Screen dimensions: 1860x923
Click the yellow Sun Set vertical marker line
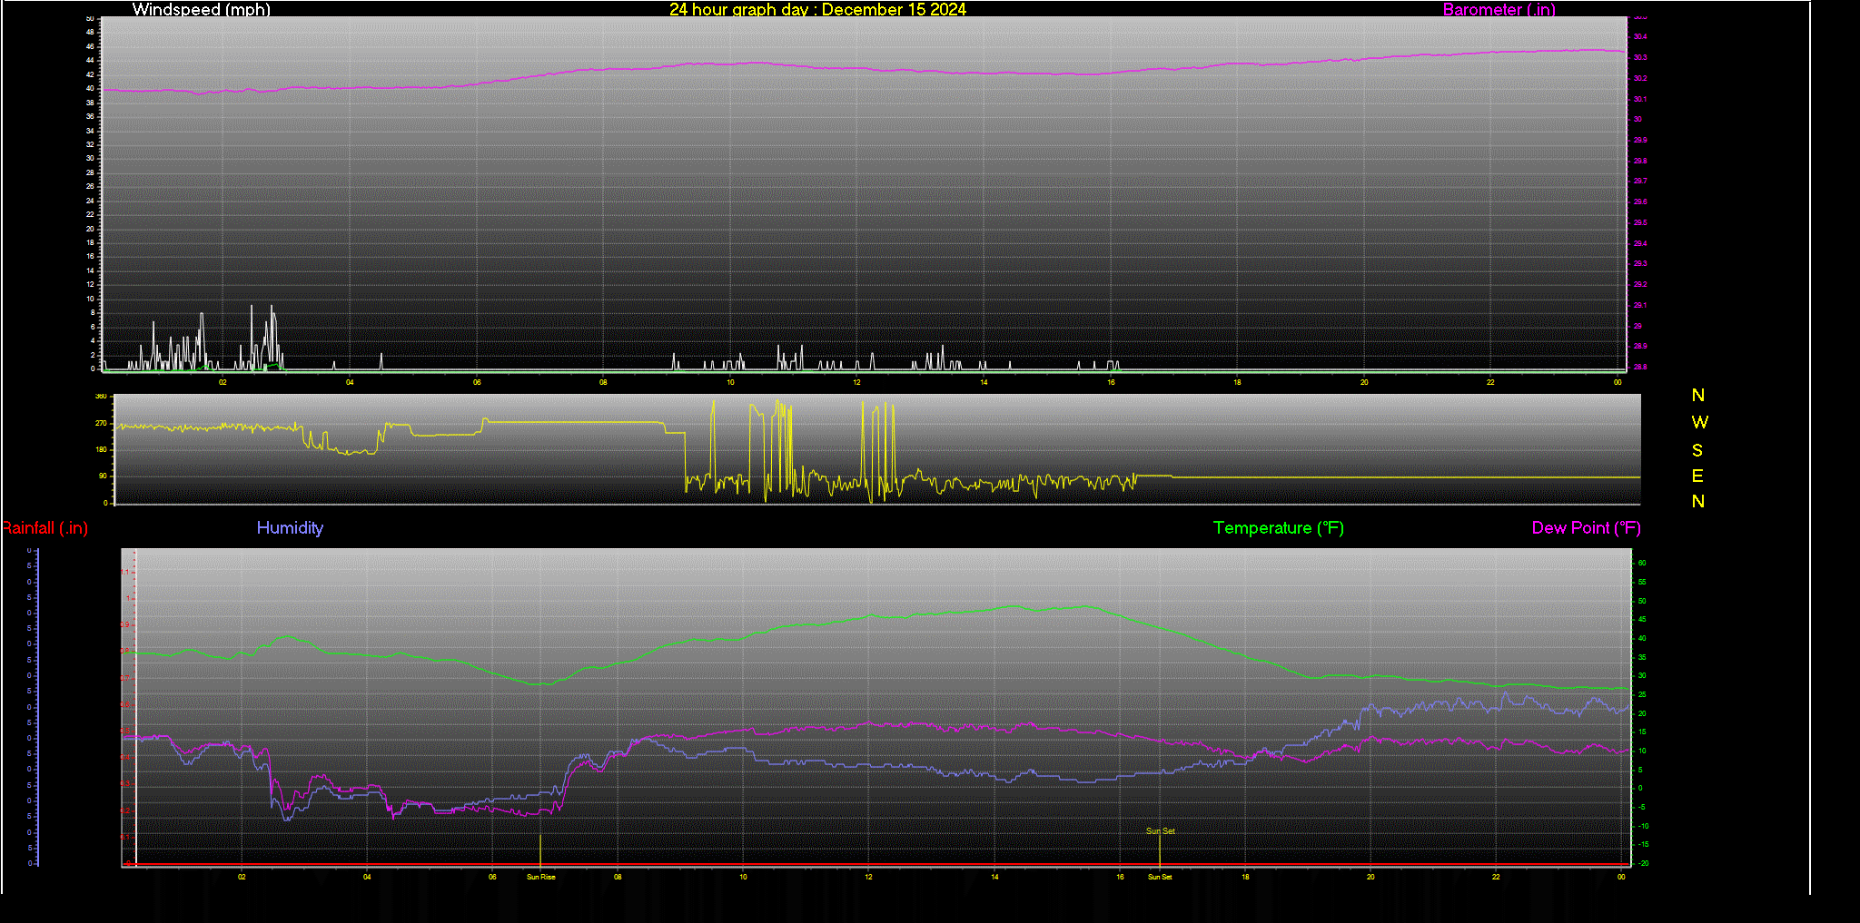point(1159,849)
